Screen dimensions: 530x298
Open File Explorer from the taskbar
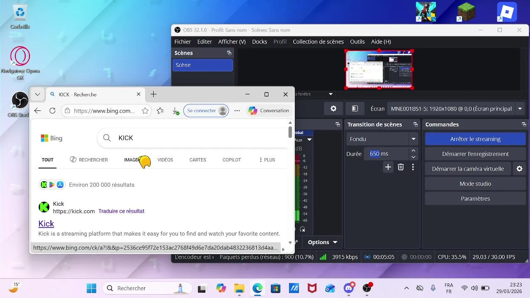click(x=239, y=288)
